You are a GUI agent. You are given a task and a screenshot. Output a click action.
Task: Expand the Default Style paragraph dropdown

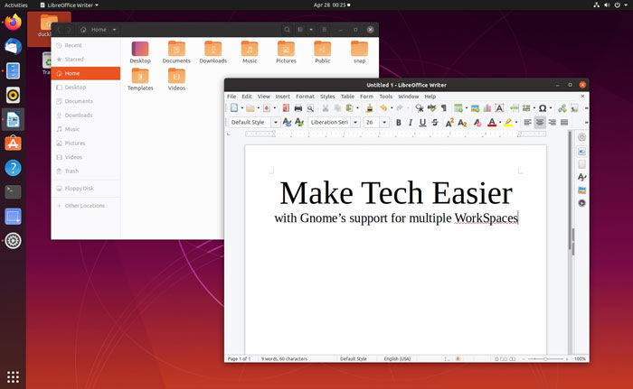click(x=275, y=123)
